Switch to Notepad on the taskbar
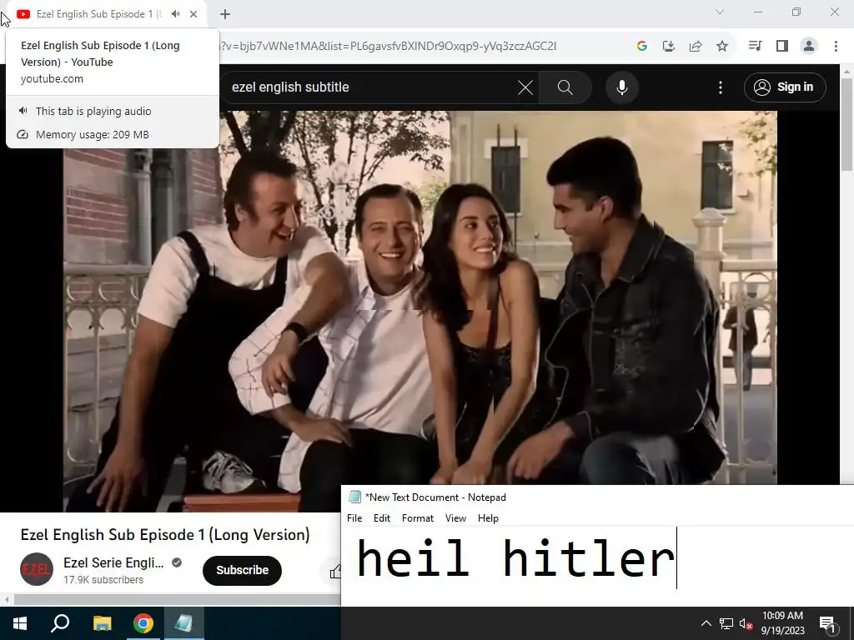The height and width of the screenshot is (640, 854). tap(183, 623)
